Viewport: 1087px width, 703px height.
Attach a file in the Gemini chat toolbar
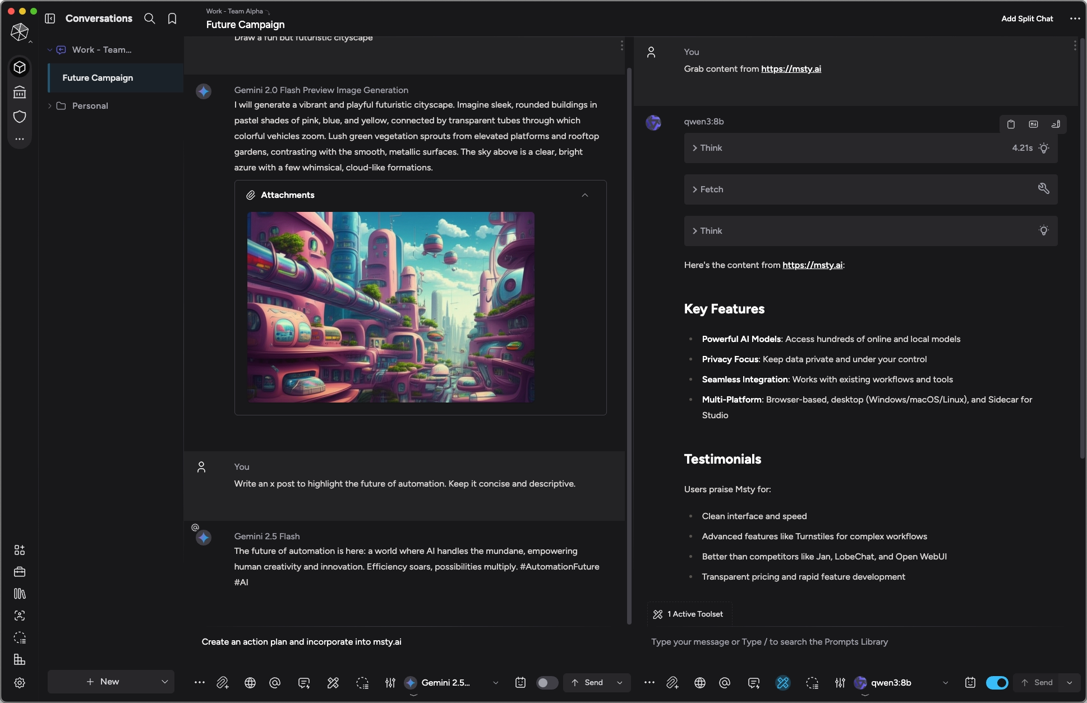pyautogui.click(x=223, y=682)
